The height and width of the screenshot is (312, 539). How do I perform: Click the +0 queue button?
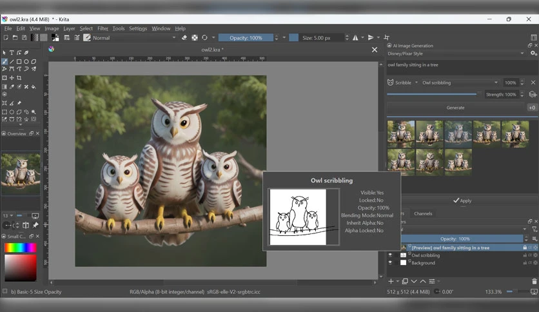532,108
